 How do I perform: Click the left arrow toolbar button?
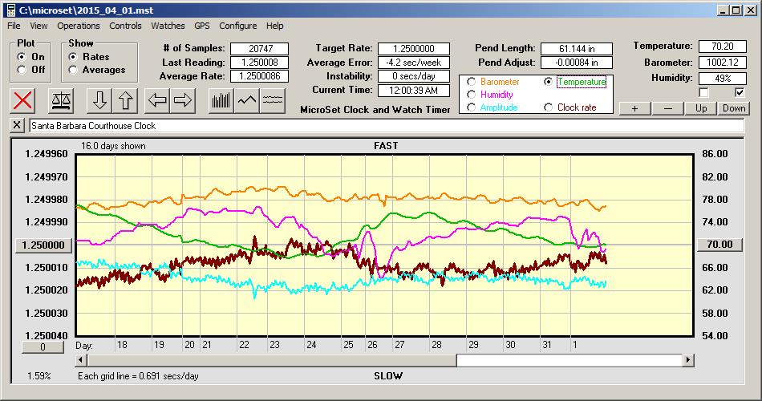(157, 100)
